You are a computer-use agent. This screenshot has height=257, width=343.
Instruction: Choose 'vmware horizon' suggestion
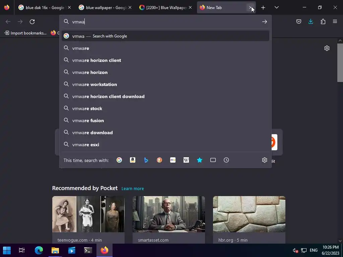click(x=165, y=72)
